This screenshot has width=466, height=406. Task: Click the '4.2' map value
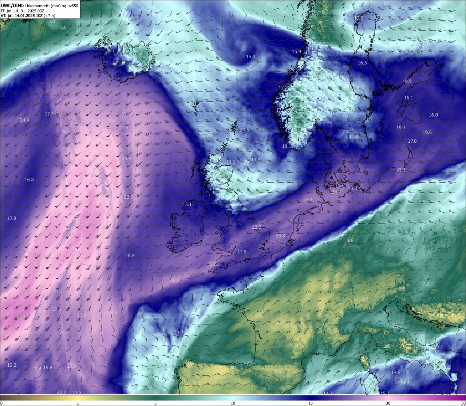[446, 247]
